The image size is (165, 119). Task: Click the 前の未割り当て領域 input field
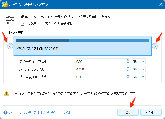pyautogui.click(x=100, y=62)
